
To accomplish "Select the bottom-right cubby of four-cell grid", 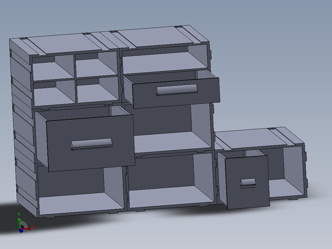I will tap(98, 89).
